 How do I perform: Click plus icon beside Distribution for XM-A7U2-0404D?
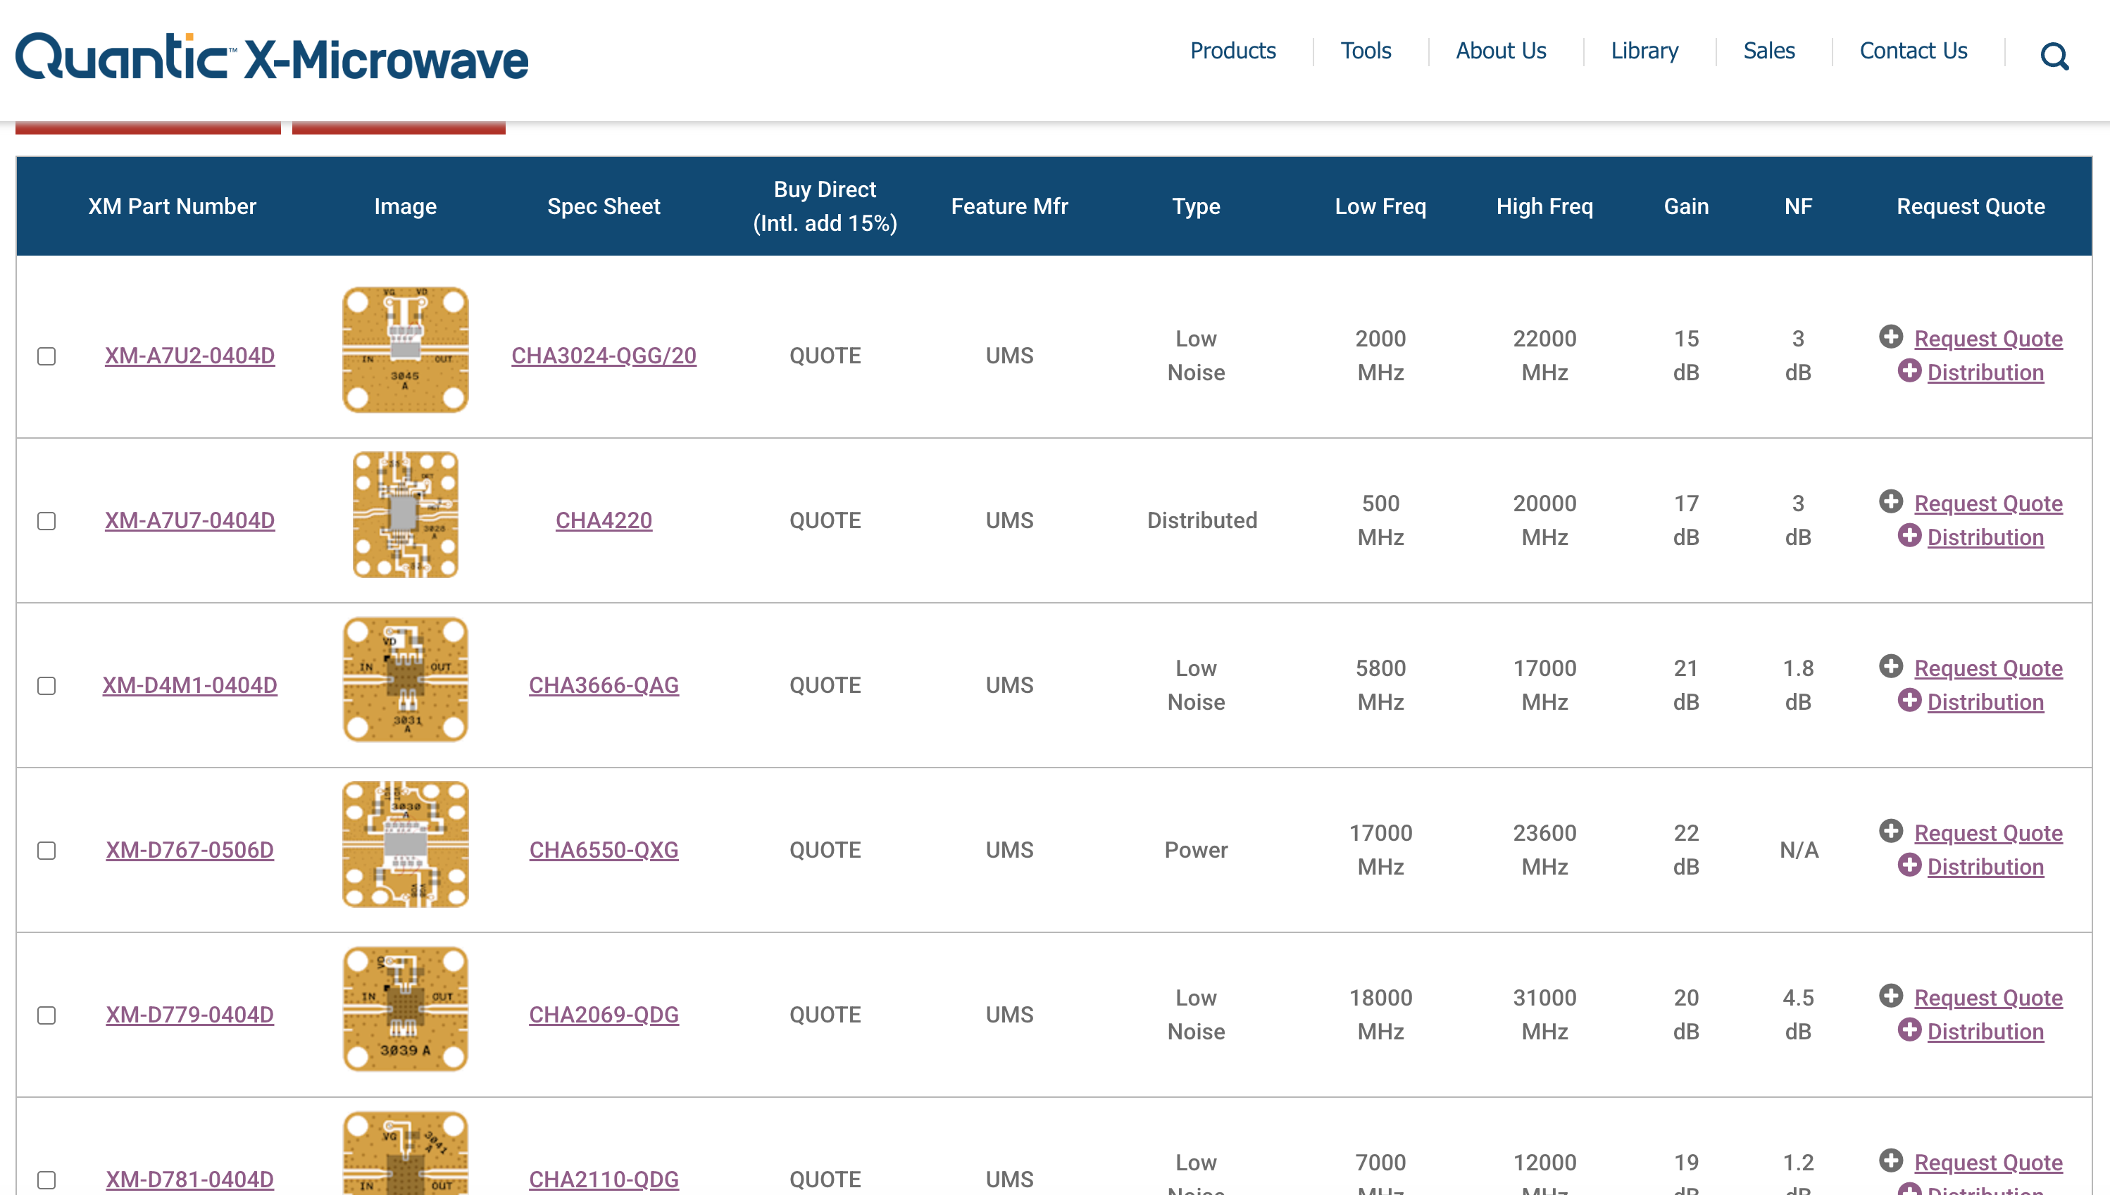pyautogui.click(x=1909, y=370)
